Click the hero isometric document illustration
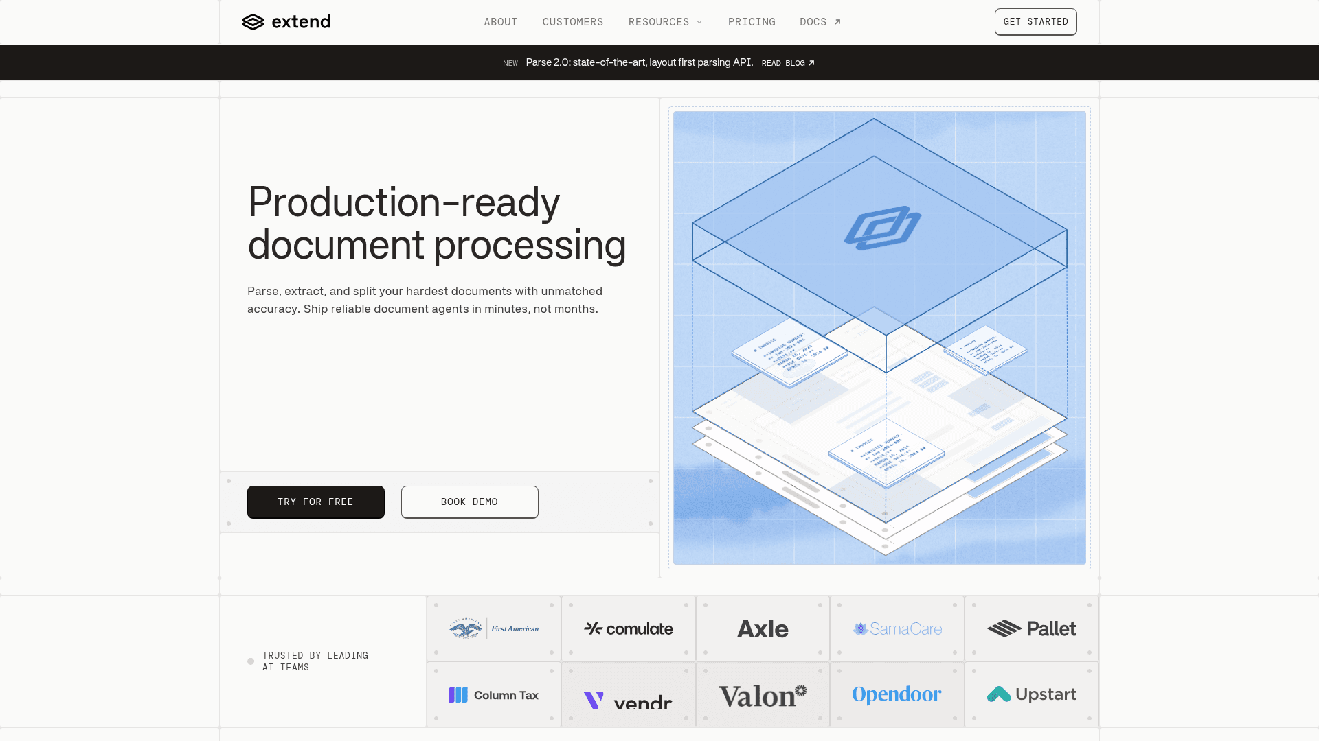Viewport: 1319px width, 741px height. [x=879, y=338]
